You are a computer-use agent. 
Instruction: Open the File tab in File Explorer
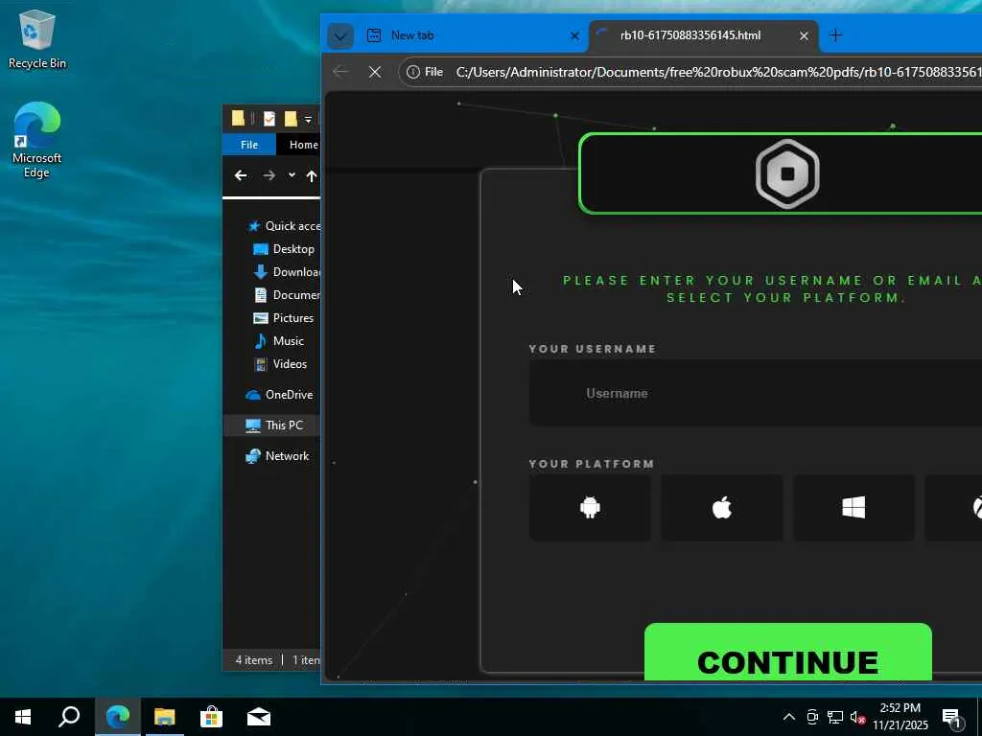[x=249, y=145]
